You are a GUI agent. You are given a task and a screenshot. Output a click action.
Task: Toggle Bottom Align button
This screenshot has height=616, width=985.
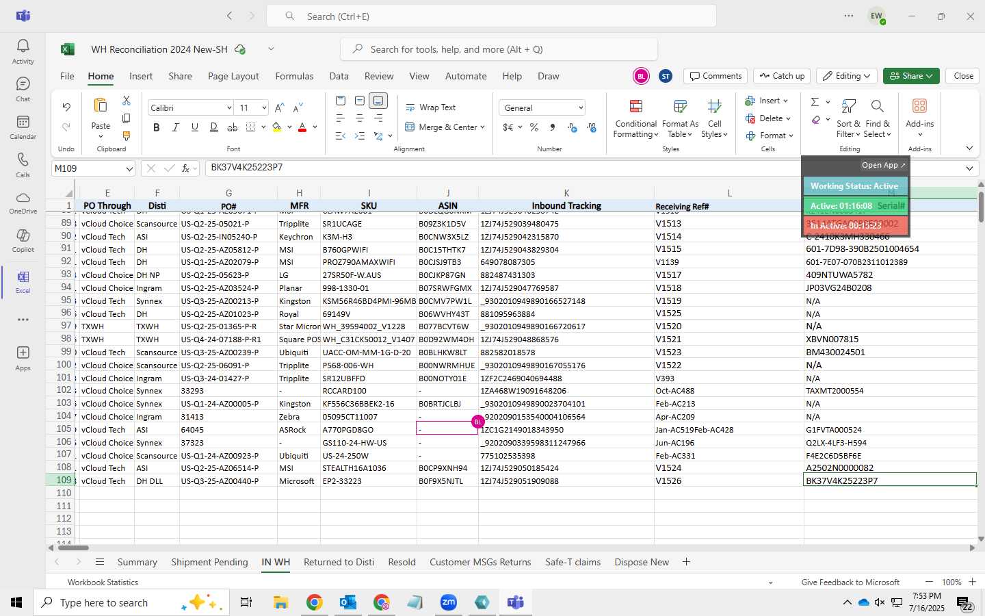coord(378,101)
